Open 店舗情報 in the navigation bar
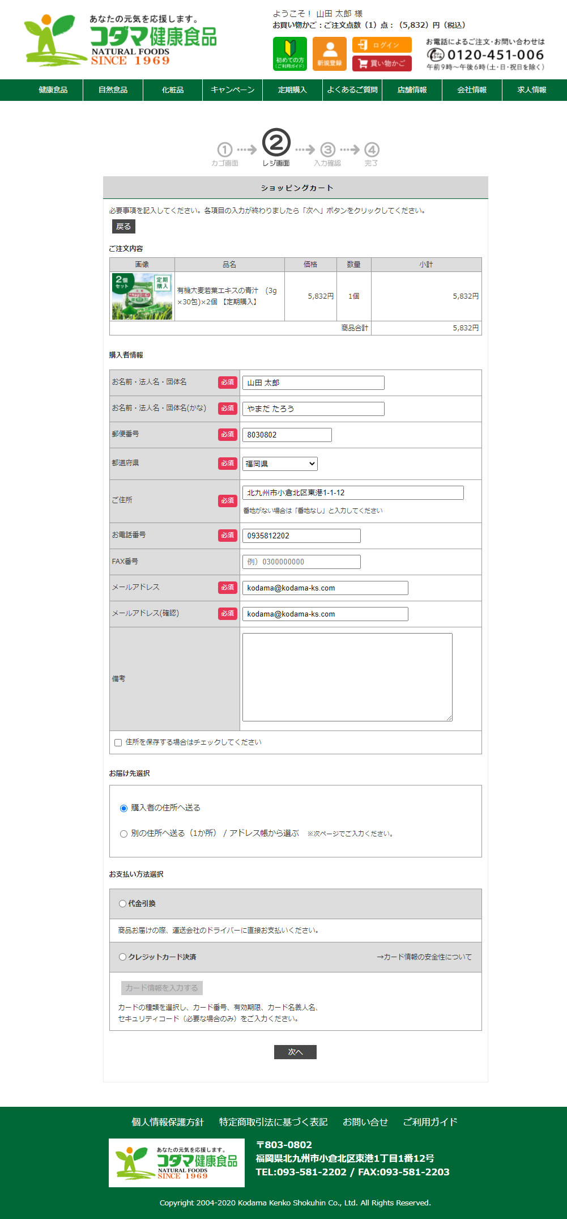 [412, 90]
